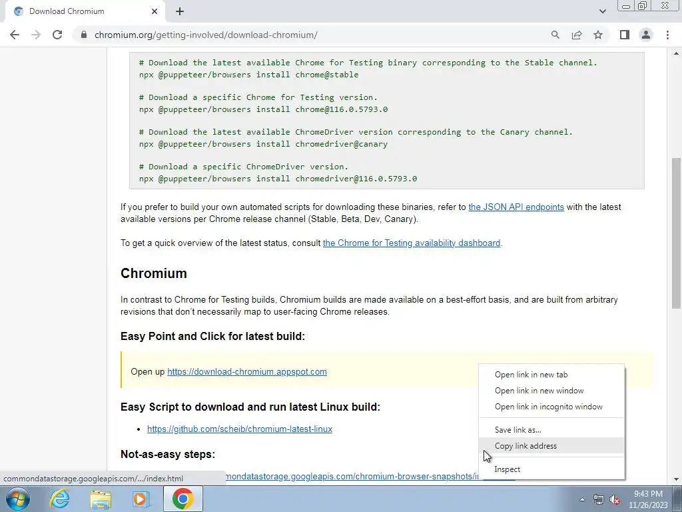The width and height of the screenshot is (682, 512).
Task: Open the JSON API endpoints link
Action: pyautogui.click(x=516, y=207)
